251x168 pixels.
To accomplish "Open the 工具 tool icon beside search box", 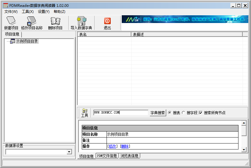I will [x=85, y=111].
